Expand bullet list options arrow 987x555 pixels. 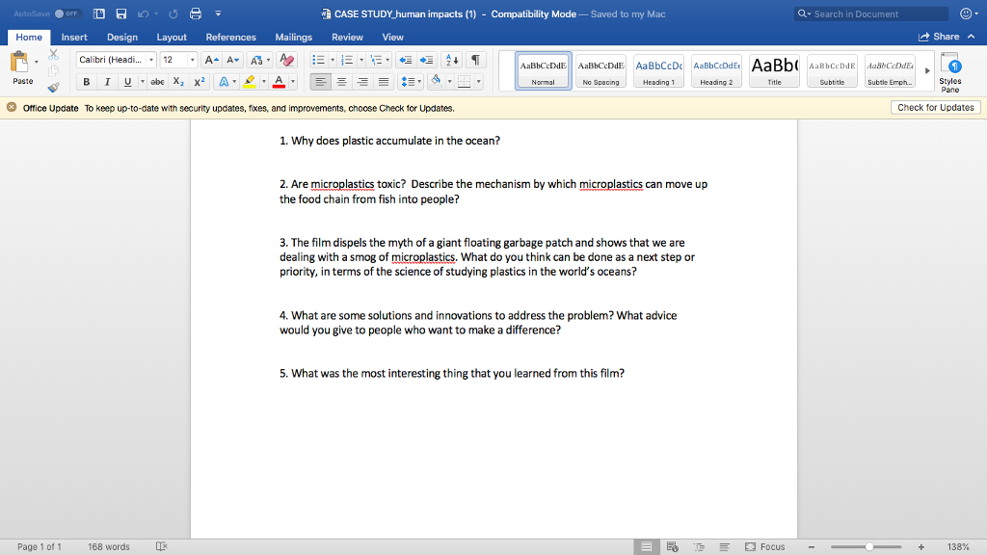(333, 60)
